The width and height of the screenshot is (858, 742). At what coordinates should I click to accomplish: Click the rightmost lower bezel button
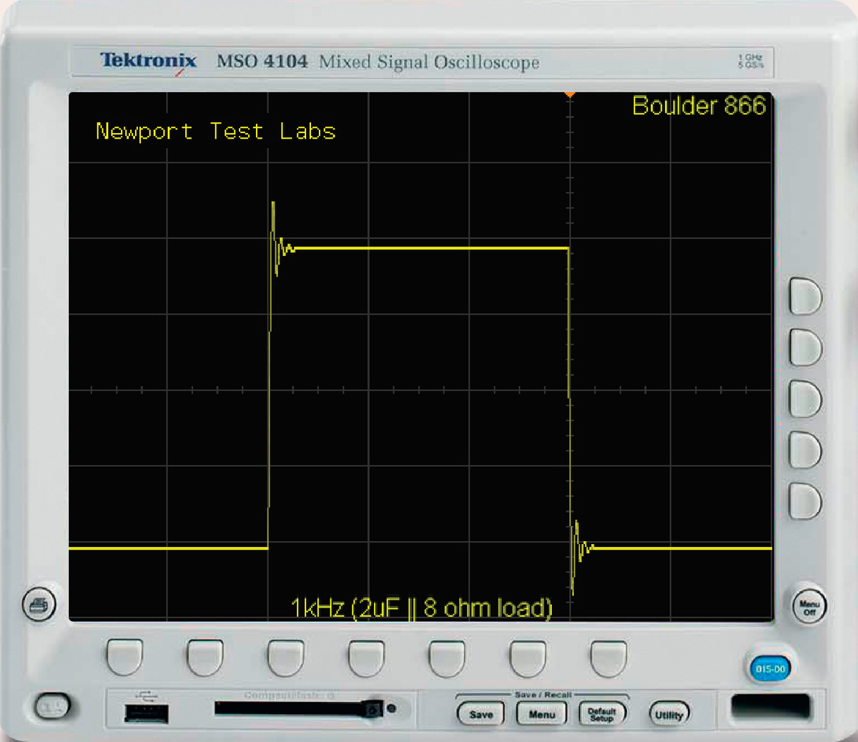click(x=608, y=658)
